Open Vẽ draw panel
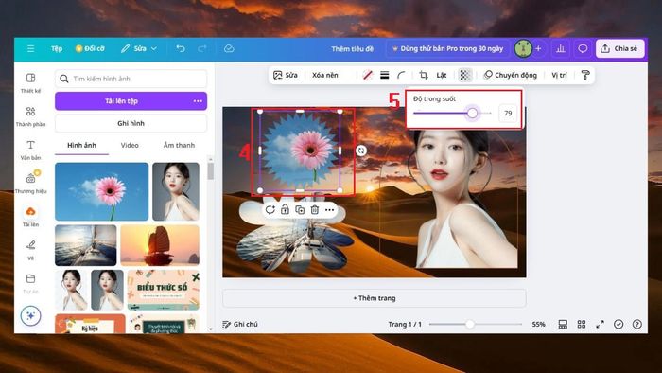Viewport: 662px width, 373px height. pyautogui.click(x=31, y=250)
